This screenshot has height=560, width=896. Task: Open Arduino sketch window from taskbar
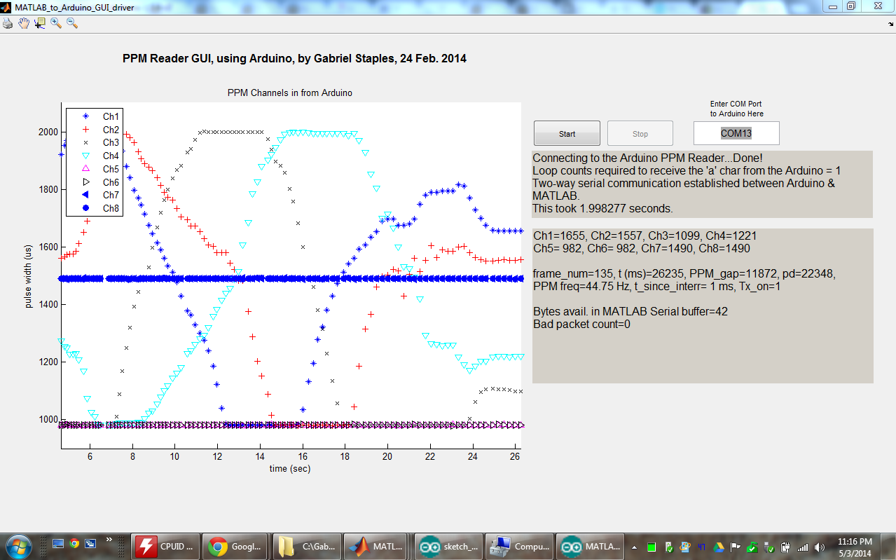447,545
